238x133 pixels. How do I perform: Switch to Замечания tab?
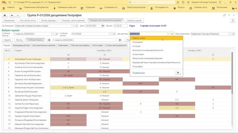(x=63, y=45)
